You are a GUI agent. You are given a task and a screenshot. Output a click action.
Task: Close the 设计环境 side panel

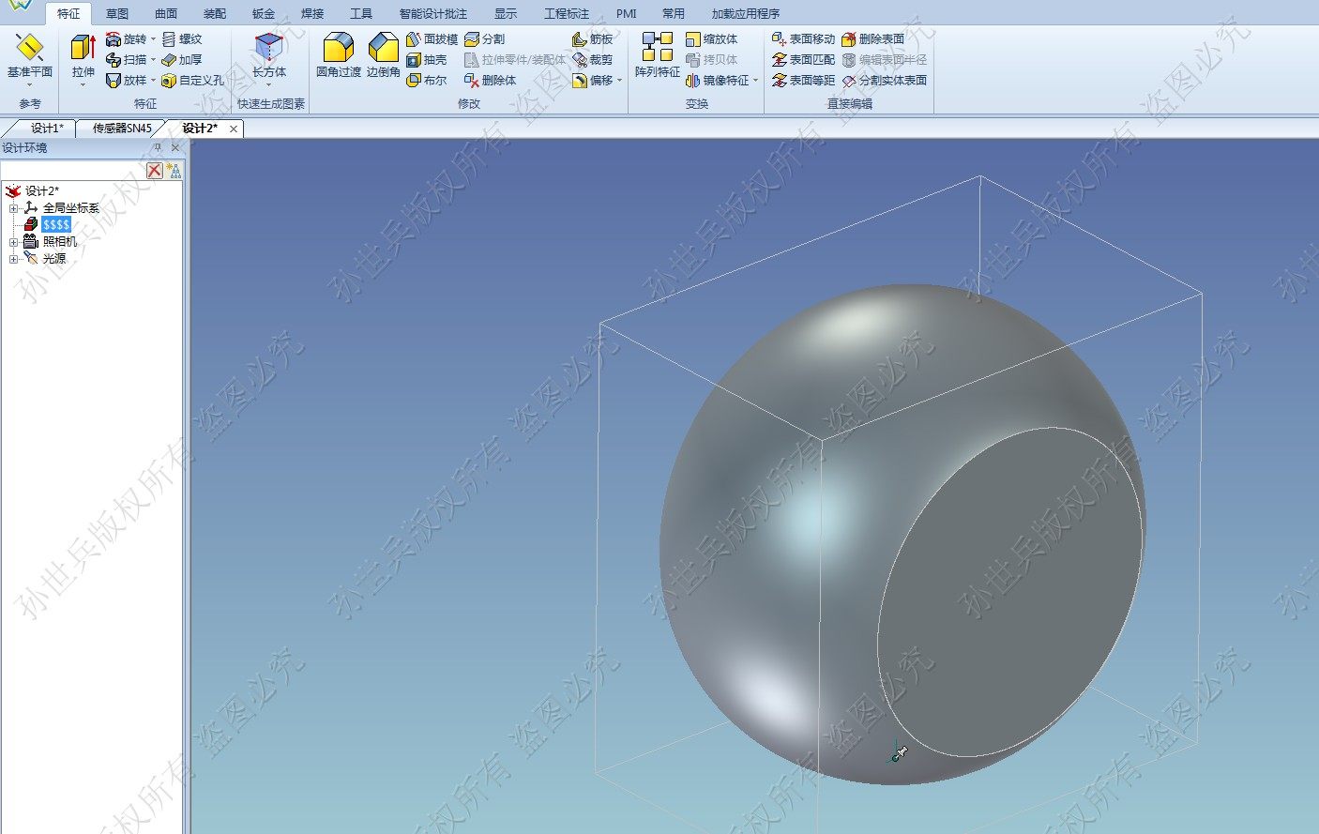175,147
